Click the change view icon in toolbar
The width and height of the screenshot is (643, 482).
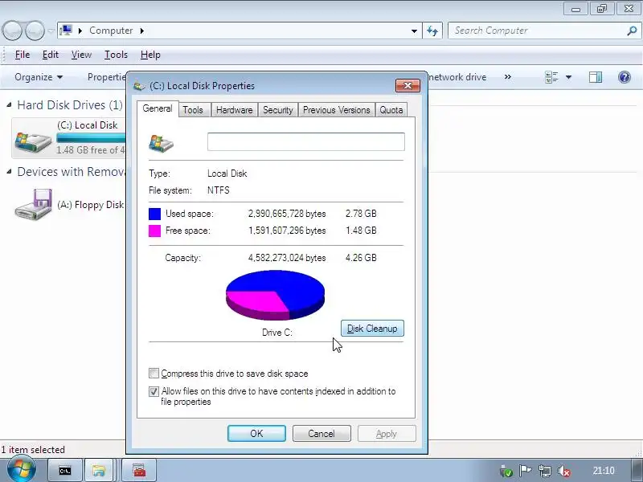click(551, 77)
